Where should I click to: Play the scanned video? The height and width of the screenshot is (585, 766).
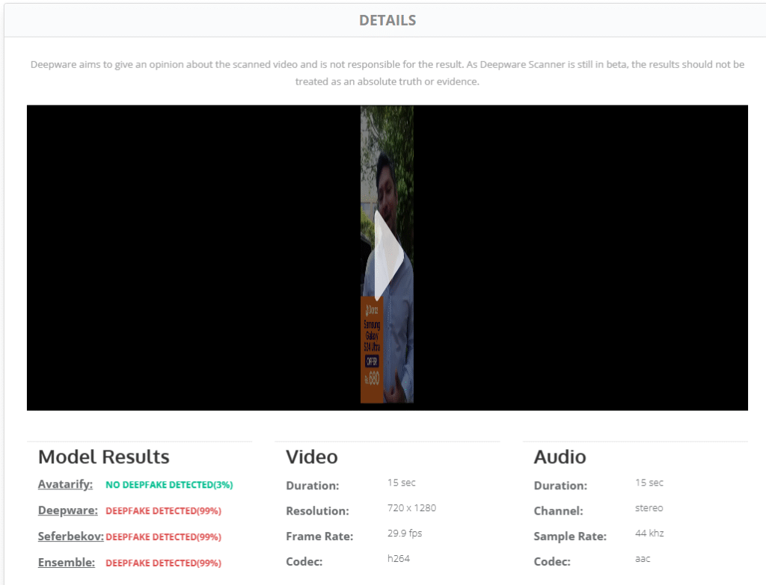click(389, 255)
